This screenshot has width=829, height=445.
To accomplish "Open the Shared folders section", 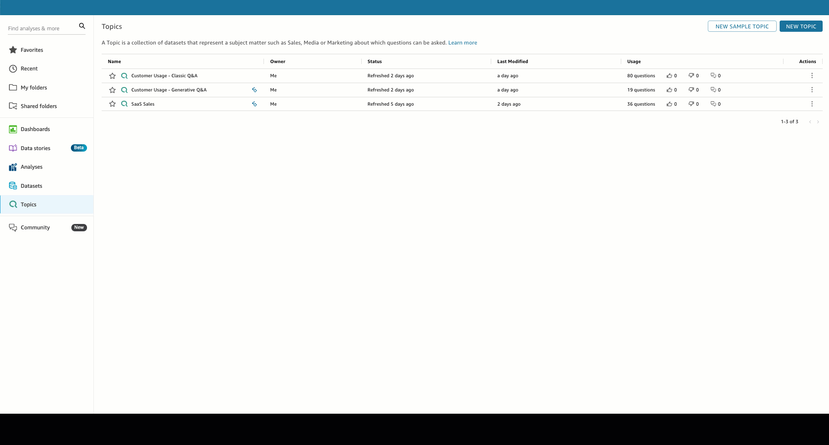I will click(39, 106).
